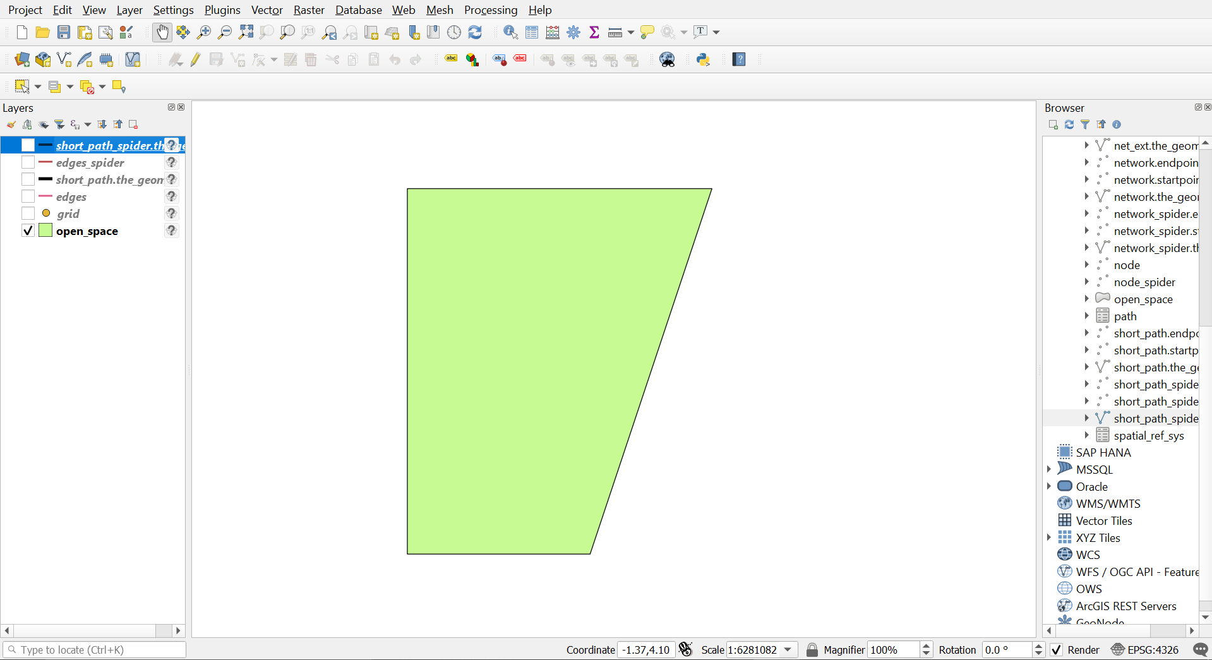The image size is (1212, 660).
Task: Open the Database menu
Action: pos(359,10)
